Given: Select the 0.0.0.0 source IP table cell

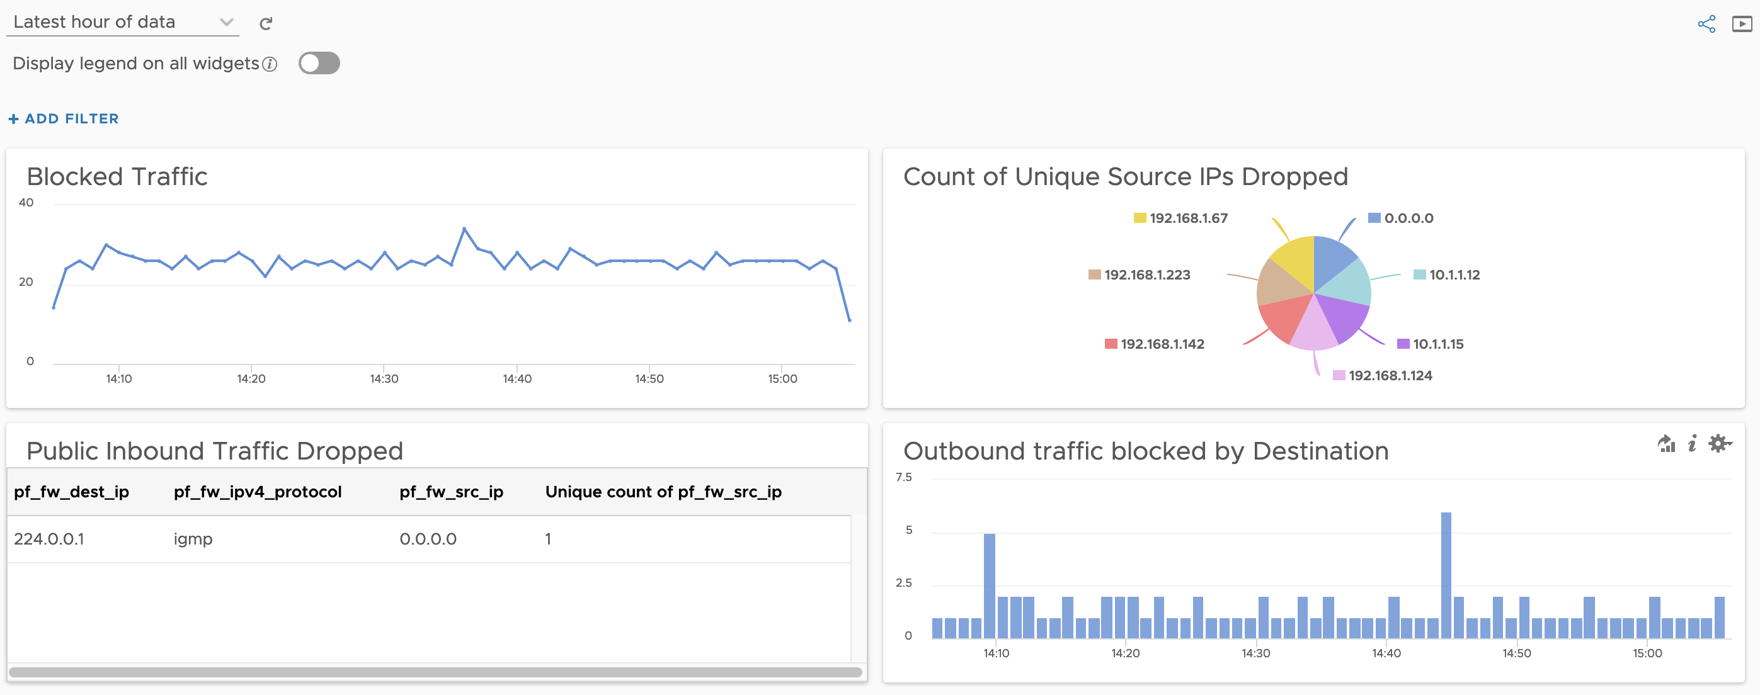Looking at the screenshot, I should tap(428, 539).
